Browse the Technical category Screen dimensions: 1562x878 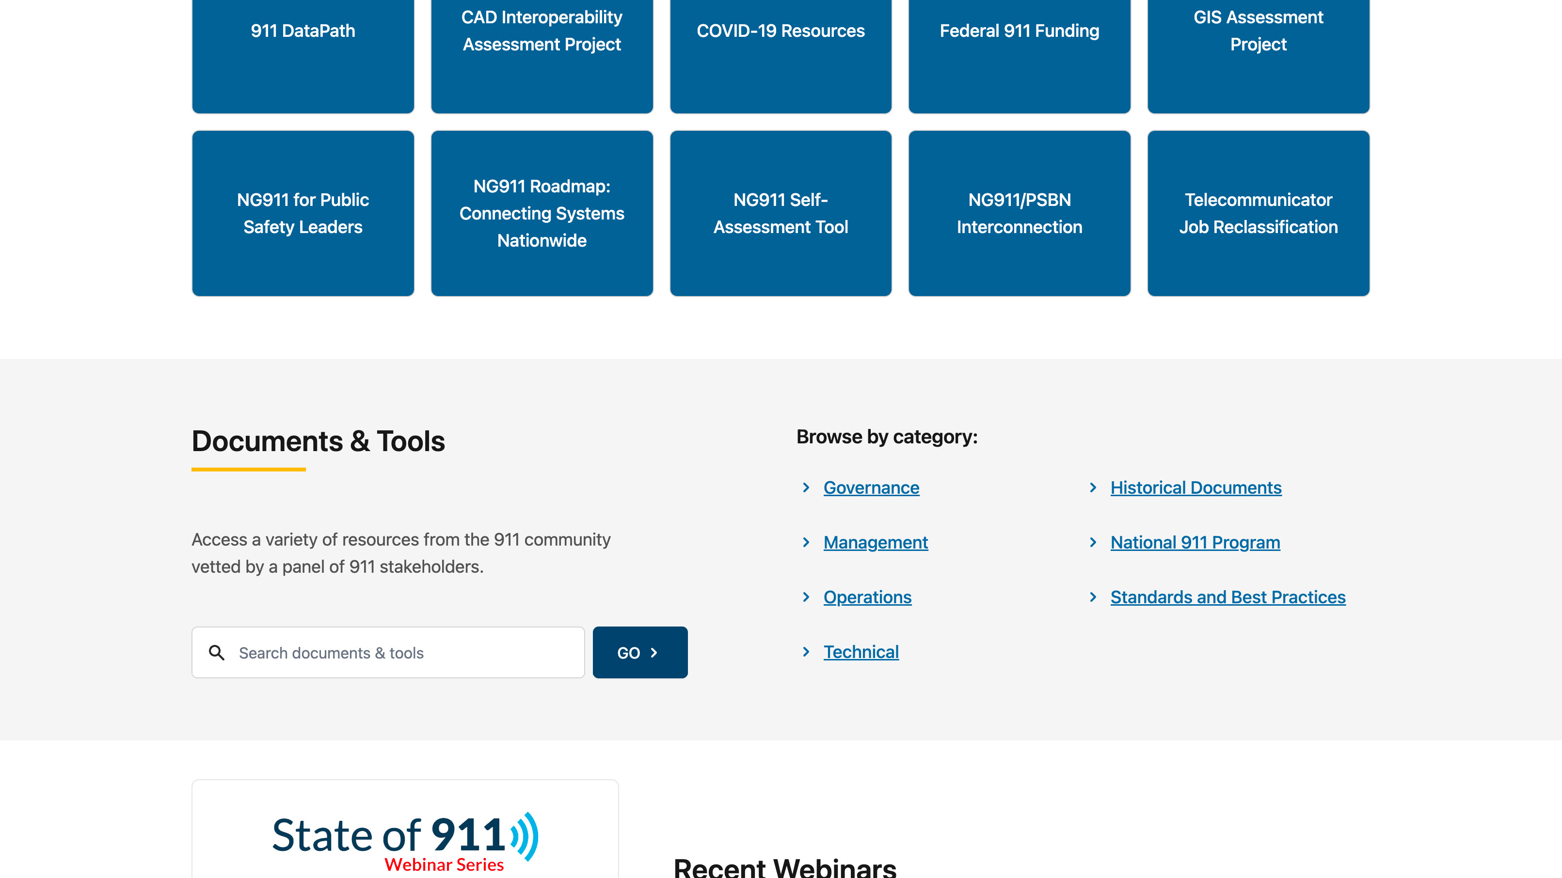click(x=861, y=652)
